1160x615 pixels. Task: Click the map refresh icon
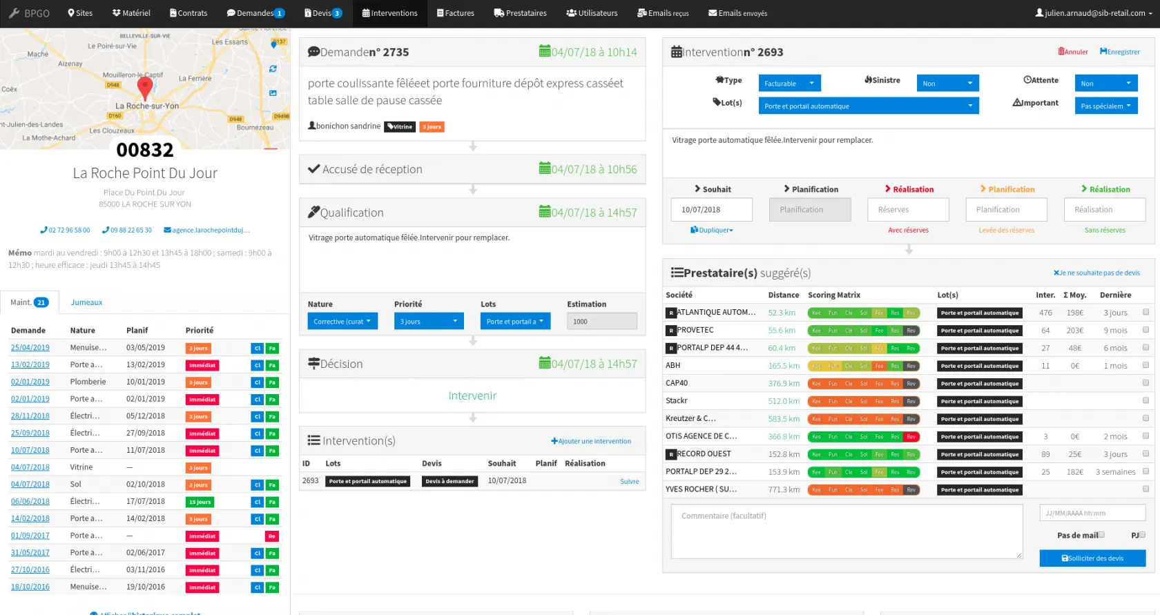pos(273,69)
